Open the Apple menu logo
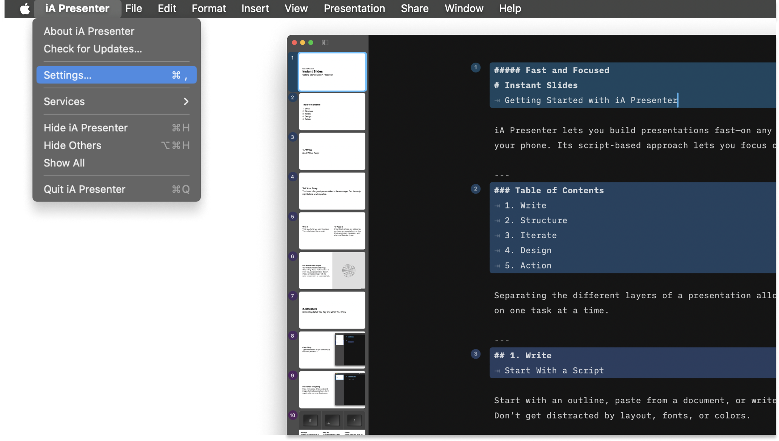779x441 pixels. click(x=25, y=8)
